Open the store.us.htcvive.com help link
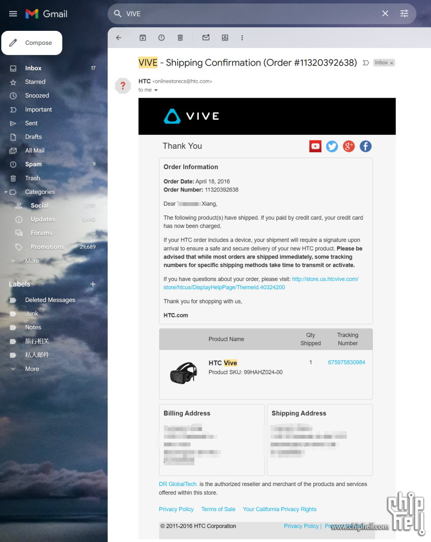 [x=261, y=283]
